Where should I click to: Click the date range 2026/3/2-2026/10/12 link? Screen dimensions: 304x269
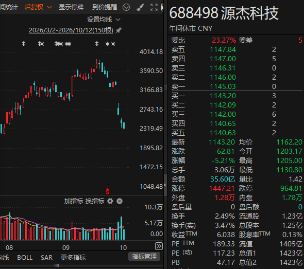click(x=71, y=30)
